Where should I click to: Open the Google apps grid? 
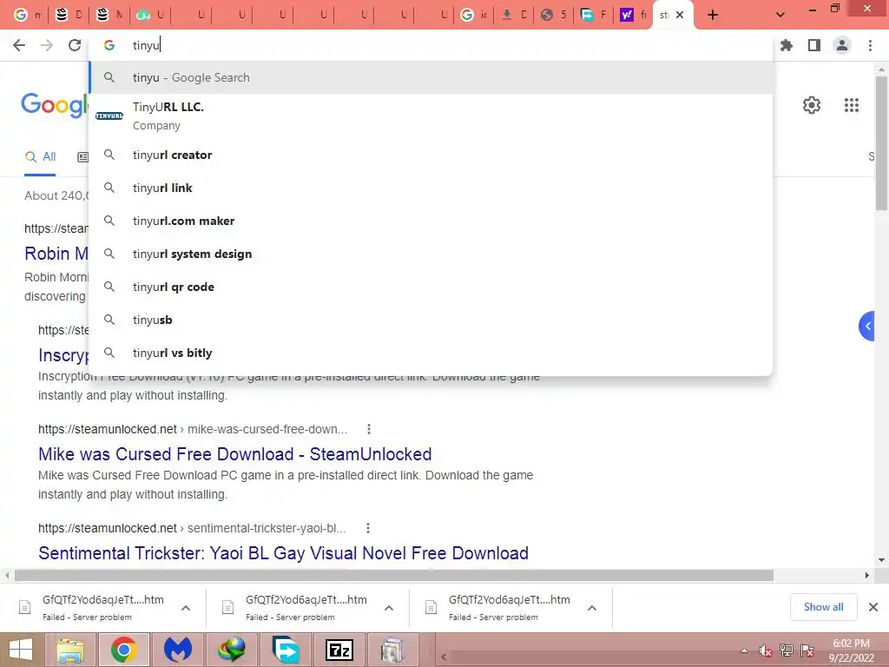click(x=851, y=105)
